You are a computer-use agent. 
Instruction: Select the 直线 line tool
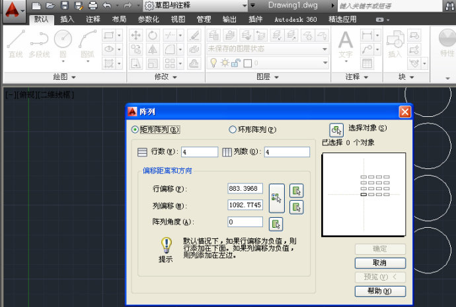(16, 44)
